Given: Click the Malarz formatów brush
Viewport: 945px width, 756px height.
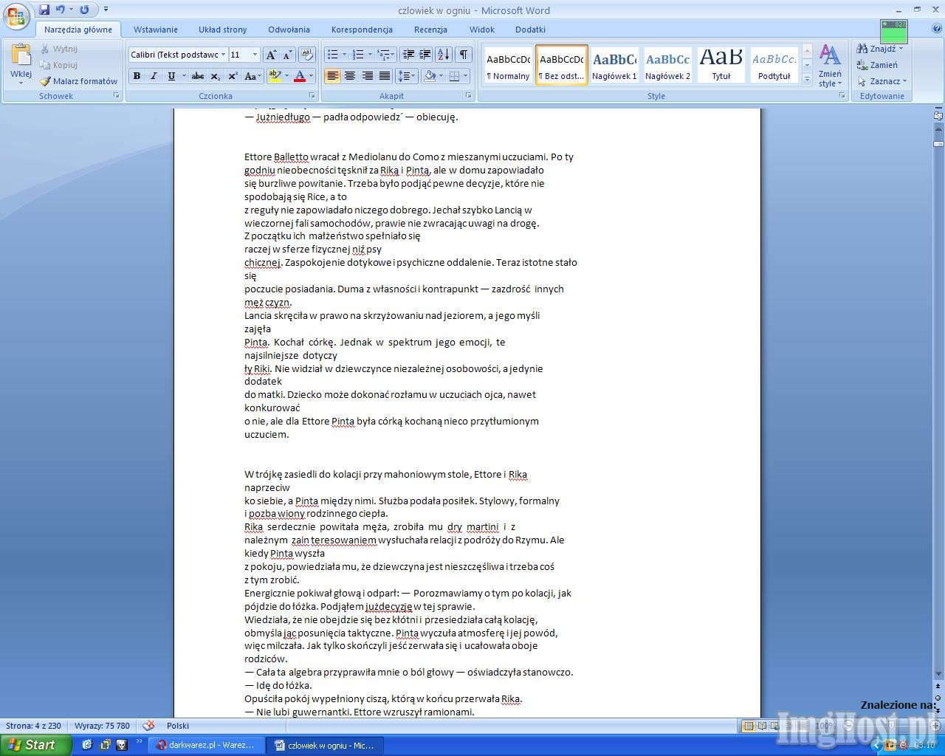Looking at the screenshot, I should (x=79, y=81).
